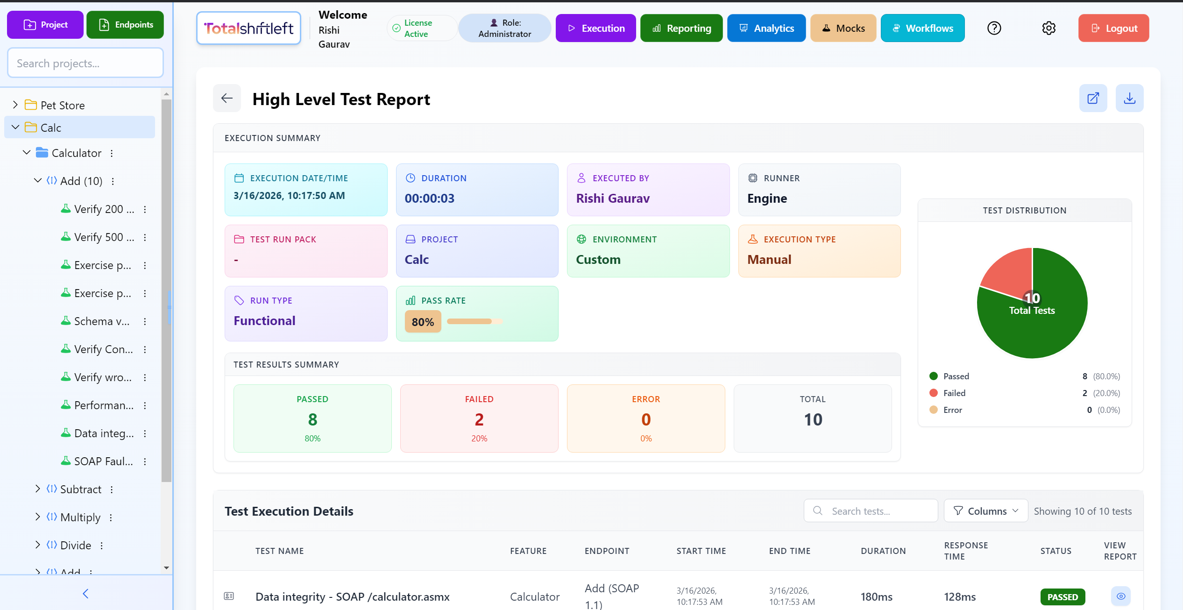This screenshot has width=1183, height=610.
Task: Click the back arrow beside the report title
Action: [227, 98]
